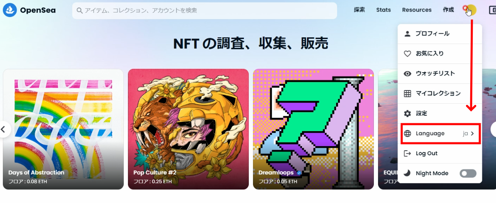
Task: Open the 探索 navigation menu
Action: [359, 10]
